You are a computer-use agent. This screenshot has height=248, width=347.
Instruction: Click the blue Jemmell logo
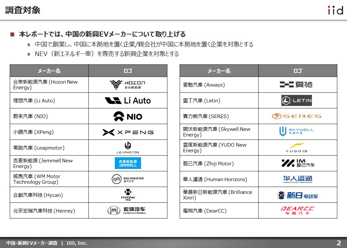tap(128, 163)
